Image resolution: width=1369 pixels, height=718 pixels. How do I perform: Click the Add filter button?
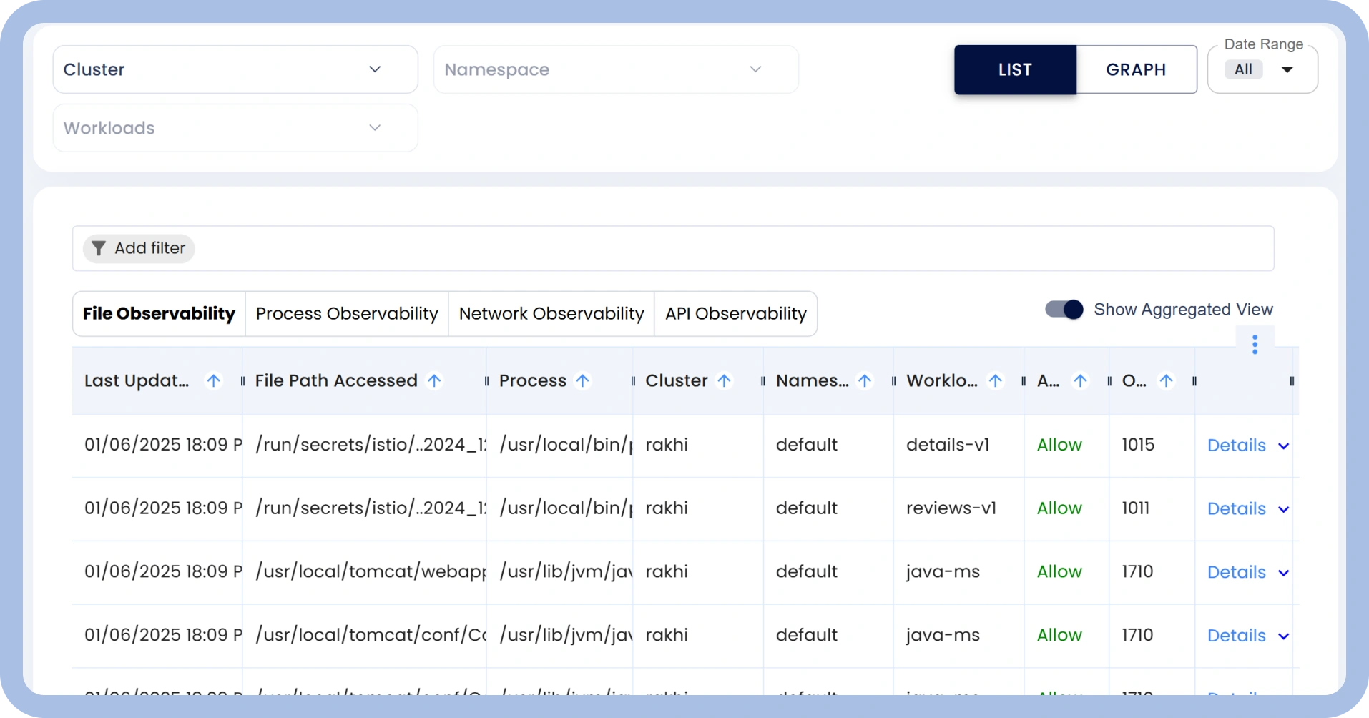pyautogui.click(x=139, y=248)
